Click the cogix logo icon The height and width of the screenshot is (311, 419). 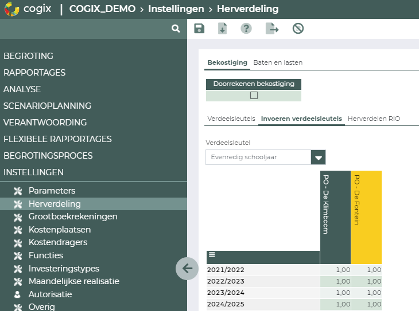(x=11, y=9)
